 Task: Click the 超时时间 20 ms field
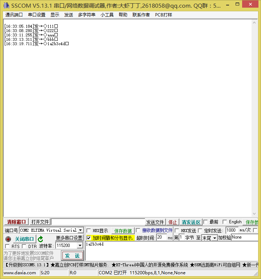(162, 237)
